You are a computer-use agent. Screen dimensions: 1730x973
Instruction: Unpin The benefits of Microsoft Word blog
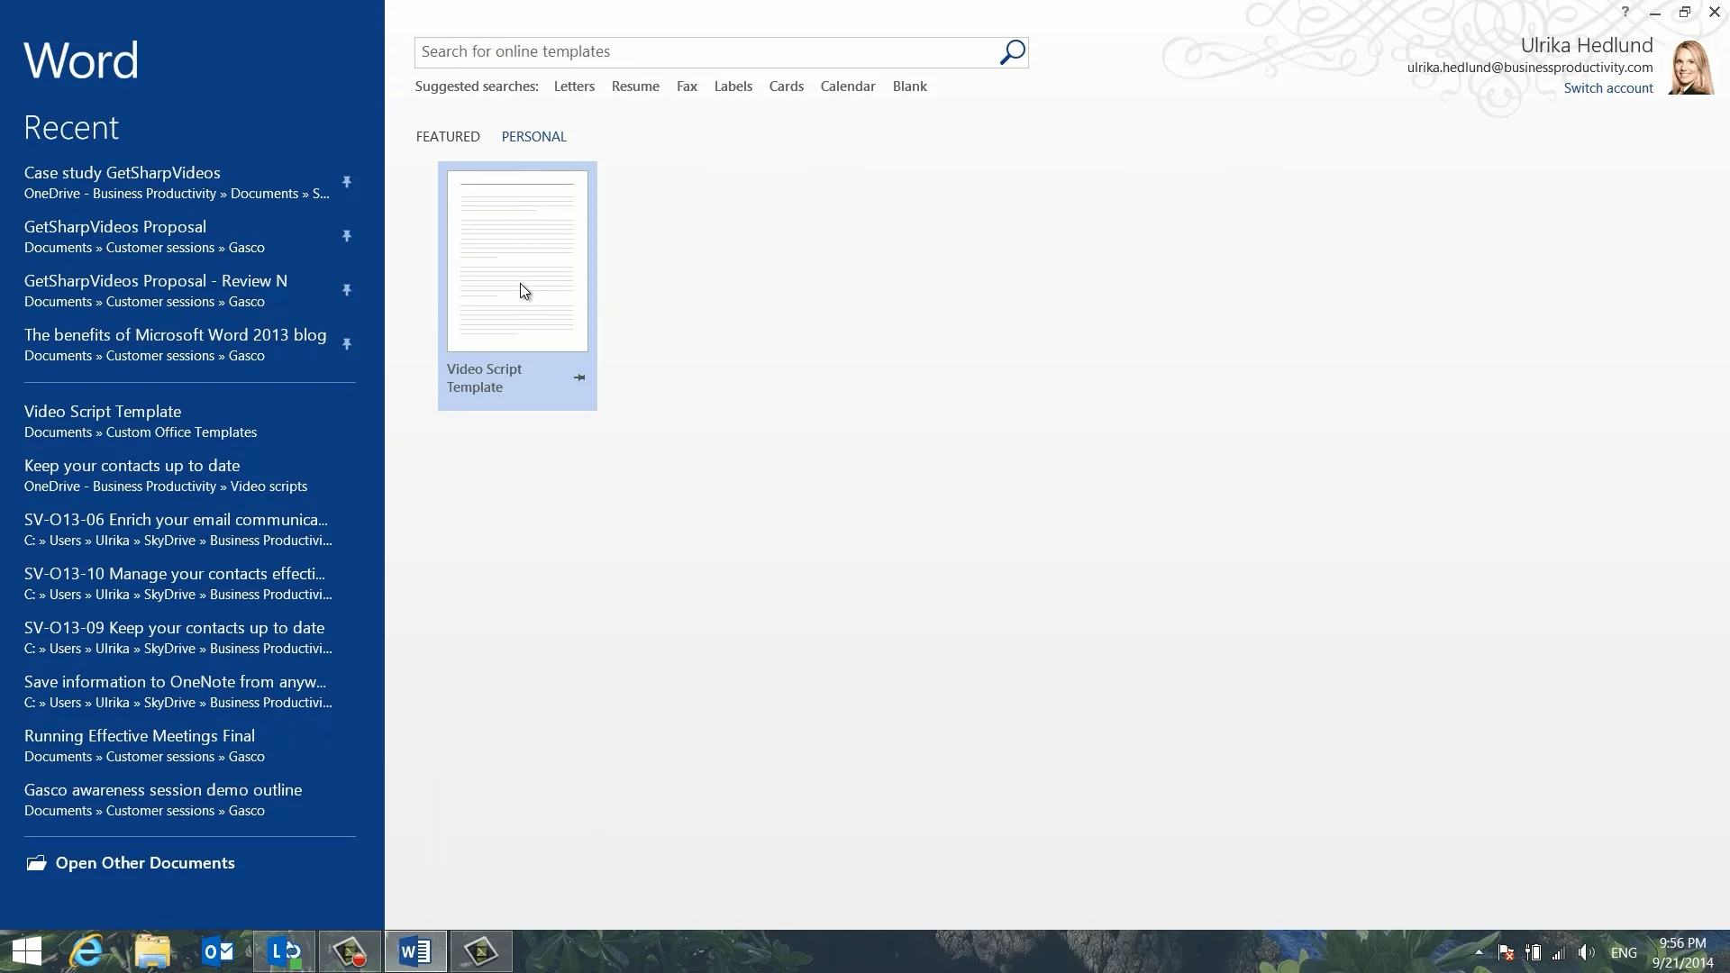pos(347,344)
